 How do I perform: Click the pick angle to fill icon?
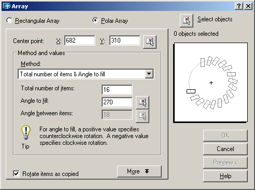143,103
